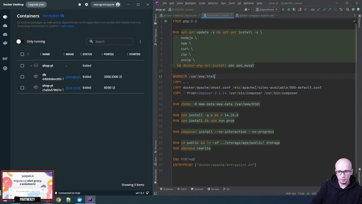362x204 pixels.
Task: Open the Give feedback link
Action: pyautogui.click(x=53, y=16)
